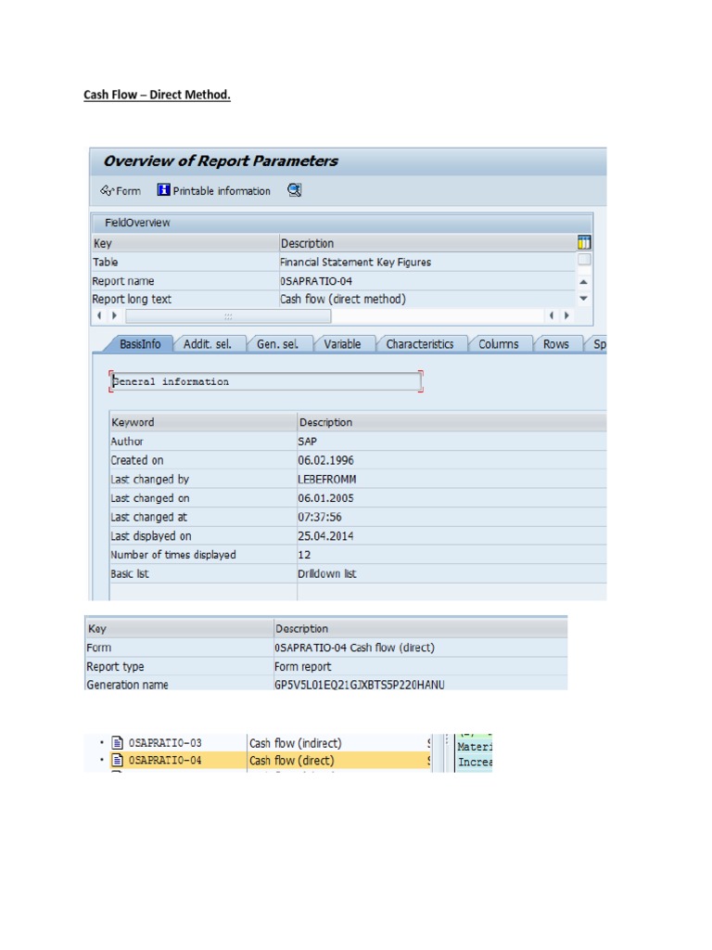Viewport: 712px width, 950px height.
Task: Select the 0SAPRATIO-03 document icon
Action: point(118,743)
